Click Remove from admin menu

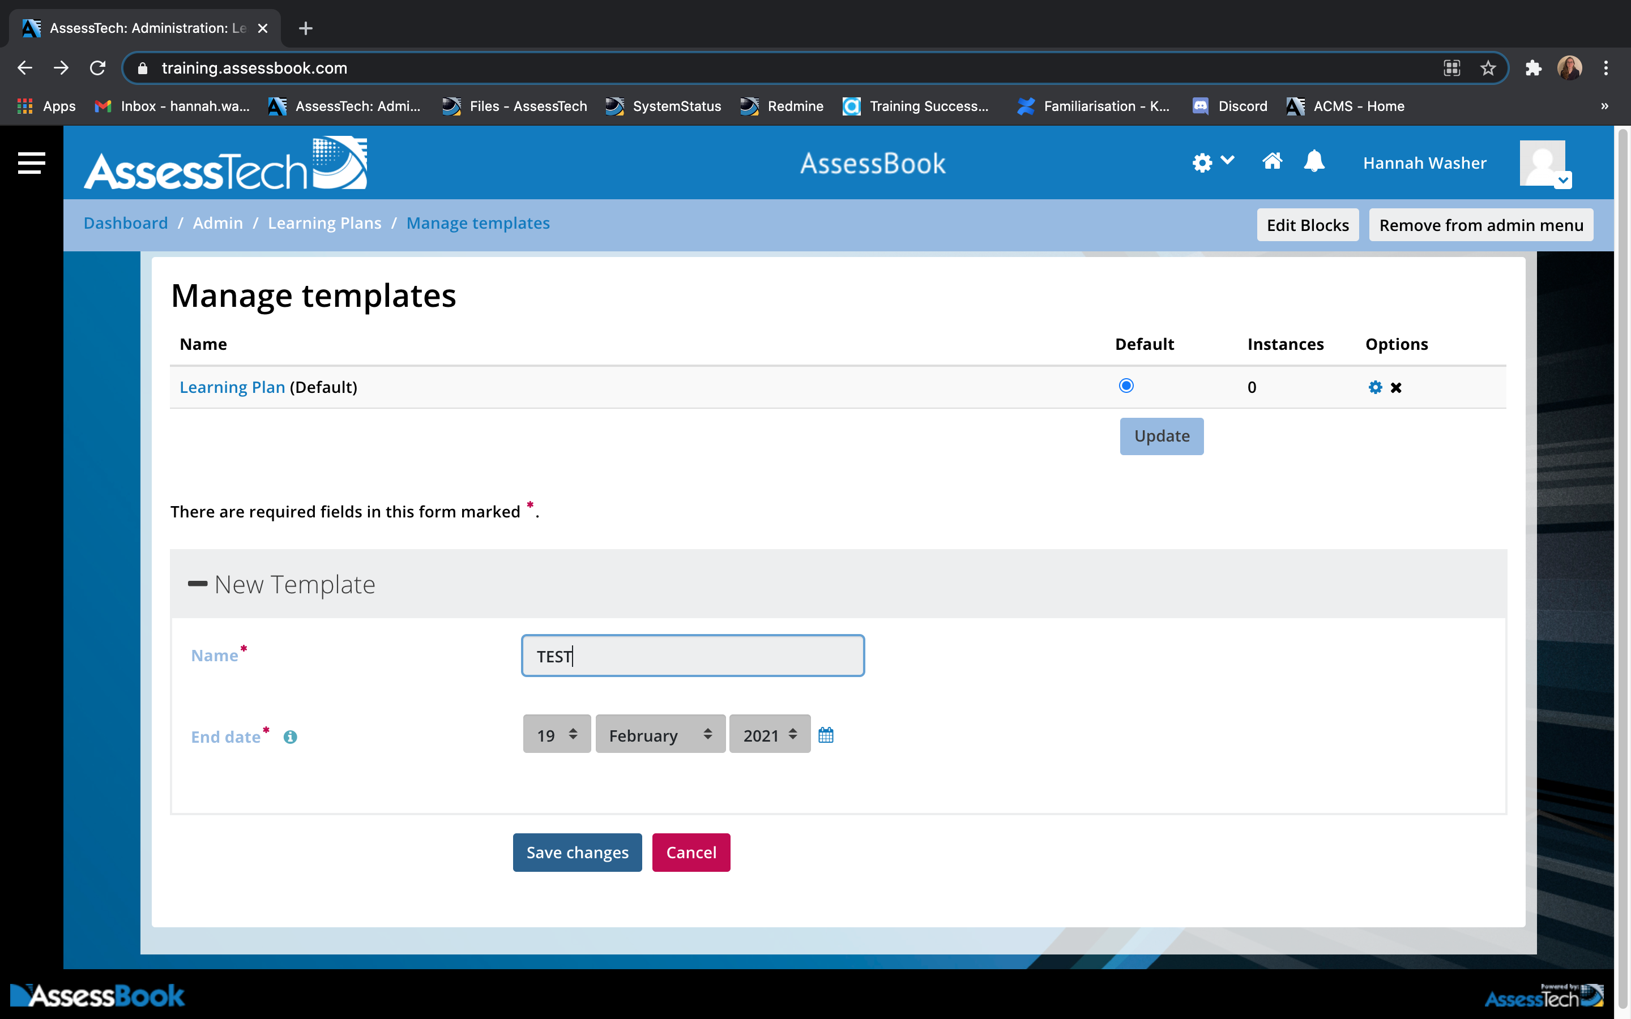[x=1481, y=224]
